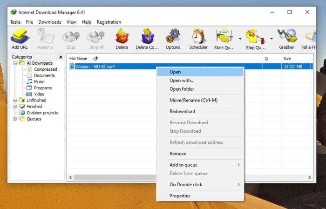The height and width of the screenshot is (209, 326).
Task: Click the Stop Queue toolbar icon
Action: (x=256, y=37)
